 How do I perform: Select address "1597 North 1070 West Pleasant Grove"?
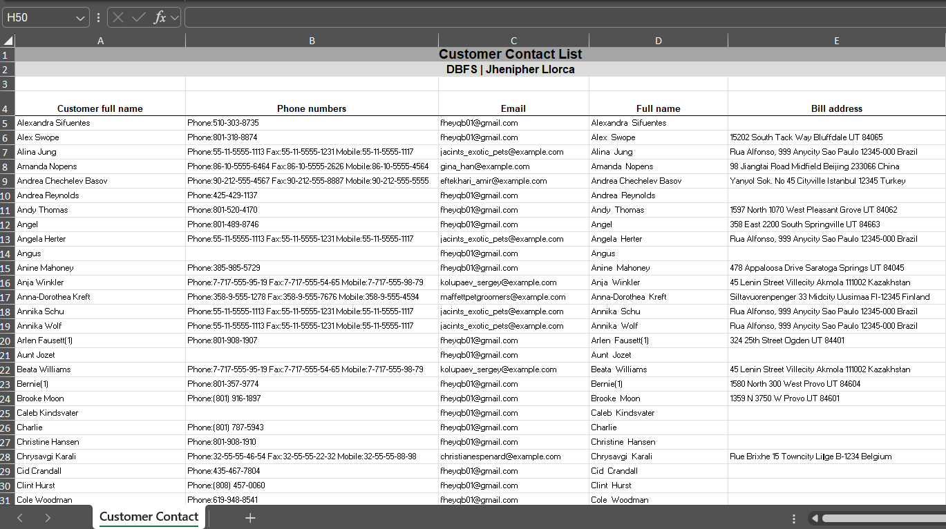(837, 210)
